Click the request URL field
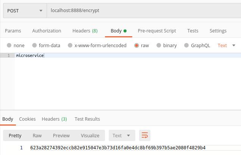The image size is (241, 155). [x=144, y=11]
